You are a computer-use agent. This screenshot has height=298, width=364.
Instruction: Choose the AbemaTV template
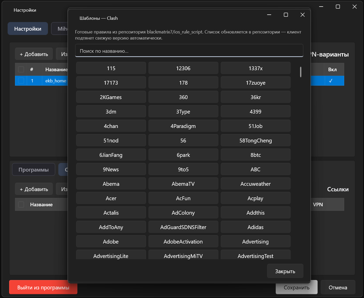pyautogui.click(x=183, y=184)
